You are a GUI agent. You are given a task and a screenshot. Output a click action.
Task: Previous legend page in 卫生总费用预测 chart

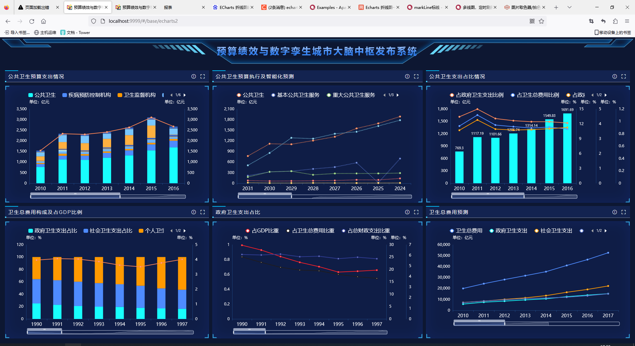click(x=592, y=231)
